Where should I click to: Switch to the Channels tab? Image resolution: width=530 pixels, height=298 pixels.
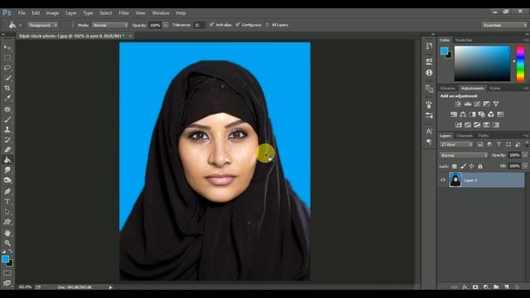(465, 136)
